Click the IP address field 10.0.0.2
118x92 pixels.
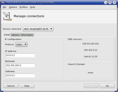[x=20, y=55]
